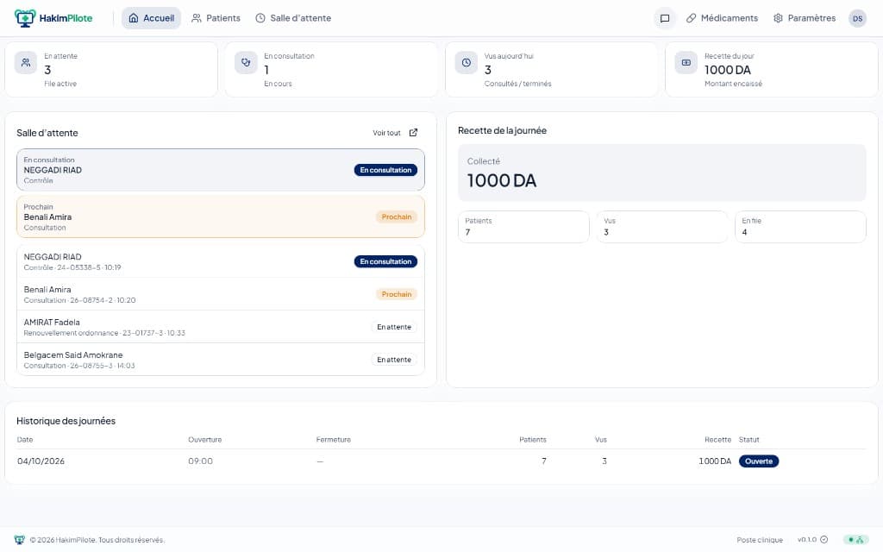Click the DS user avatar

pos(857,18)
